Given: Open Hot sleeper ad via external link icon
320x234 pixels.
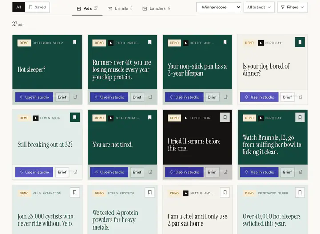Looking at the screenshot, I should click(x=75, y=97).
